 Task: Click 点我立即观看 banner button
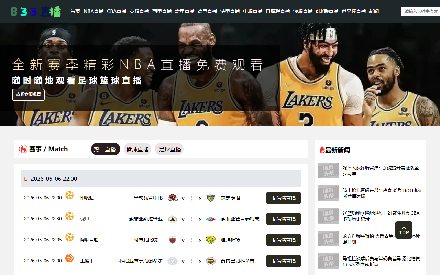tap(28, 95)
